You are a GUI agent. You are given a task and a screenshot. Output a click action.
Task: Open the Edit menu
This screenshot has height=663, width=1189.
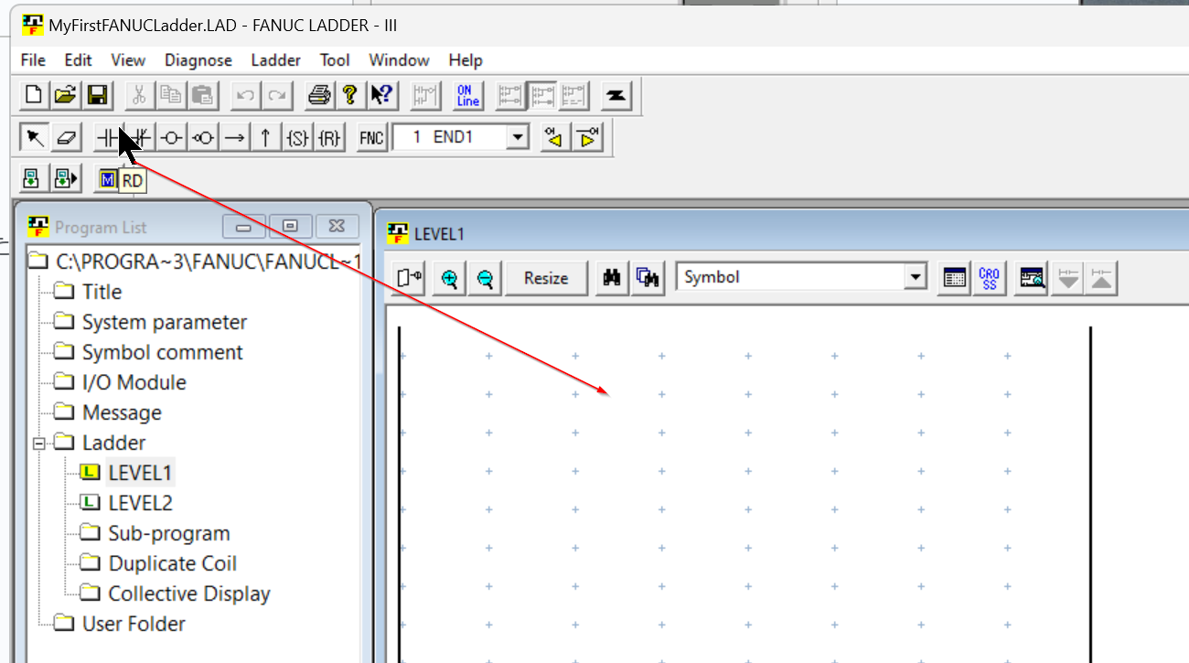pos(78,60)
